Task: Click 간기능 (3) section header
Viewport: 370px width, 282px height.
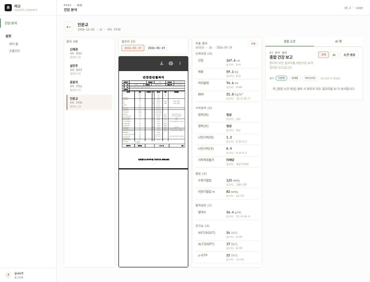Action: 202,226
